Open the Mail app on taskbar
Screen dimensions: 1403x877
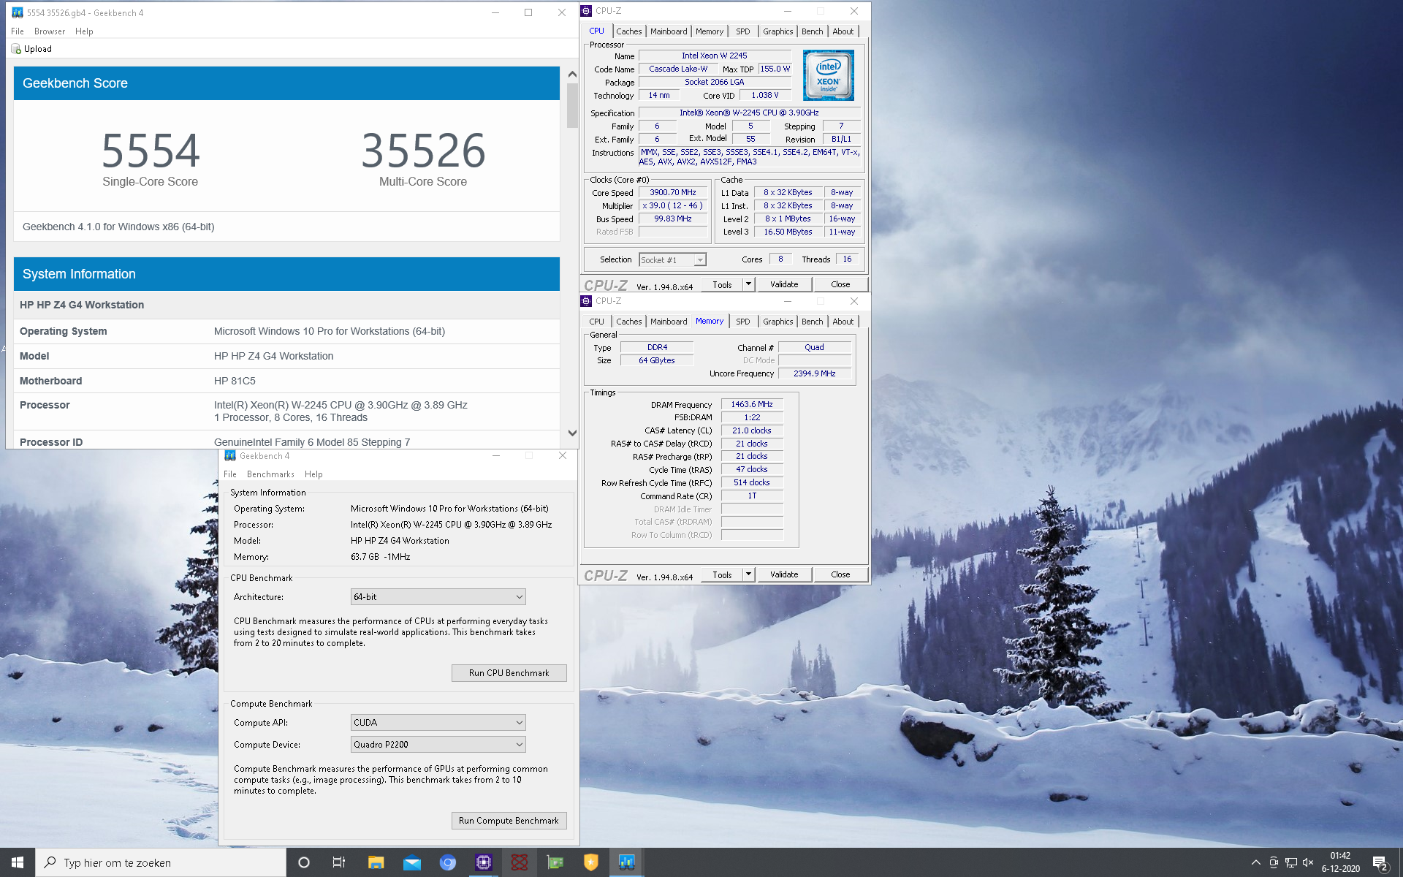[412, 862]
